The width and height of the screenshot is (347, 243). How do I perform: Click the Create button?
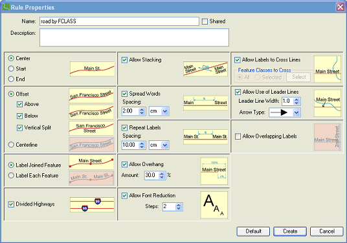[290, 231]
